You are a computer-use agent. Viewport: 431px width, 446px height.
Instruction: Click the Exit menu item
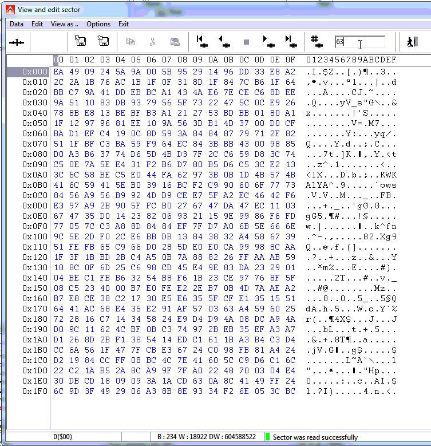(x=124, y=24)
